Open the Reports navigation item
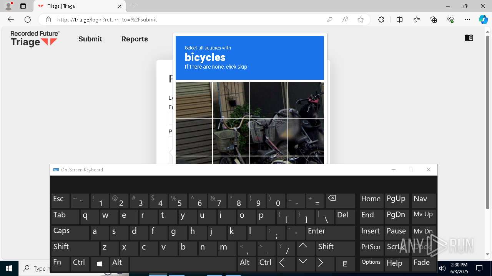 [135, 39]
